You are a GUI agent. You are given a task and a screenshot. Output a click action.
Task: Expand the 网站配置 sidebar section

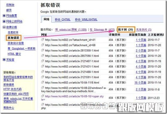pos(4,16)
